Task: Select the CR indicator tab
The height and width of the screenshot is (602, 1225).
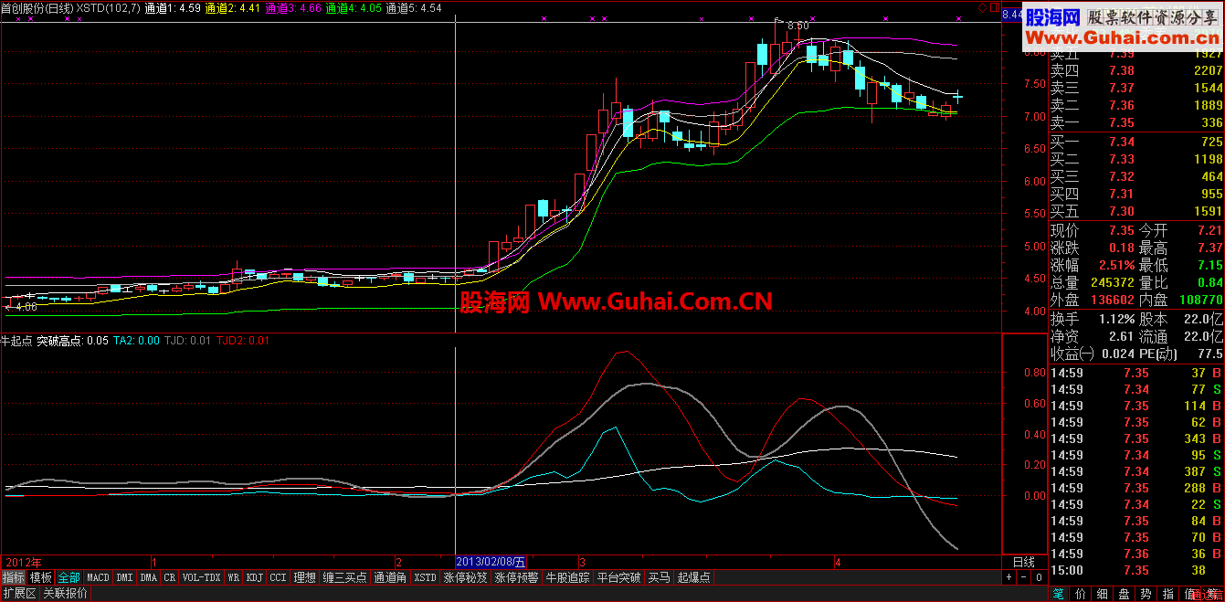Action: click(170, 577)
